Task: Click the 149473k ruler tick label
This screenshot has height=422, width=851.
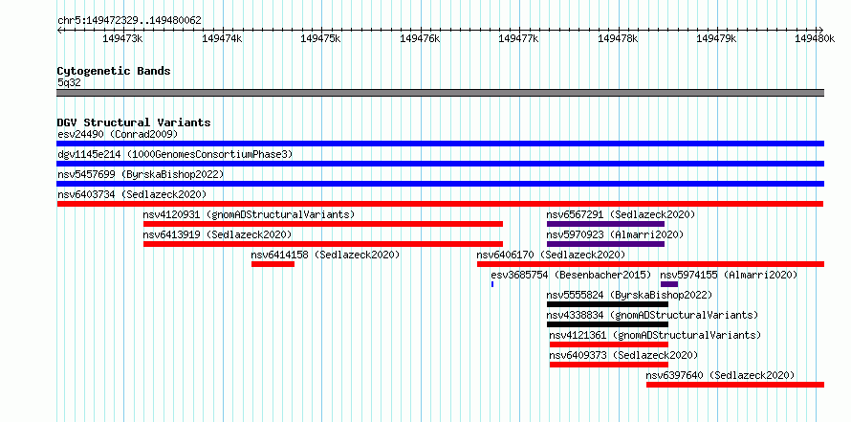Action: coord(122,38)
